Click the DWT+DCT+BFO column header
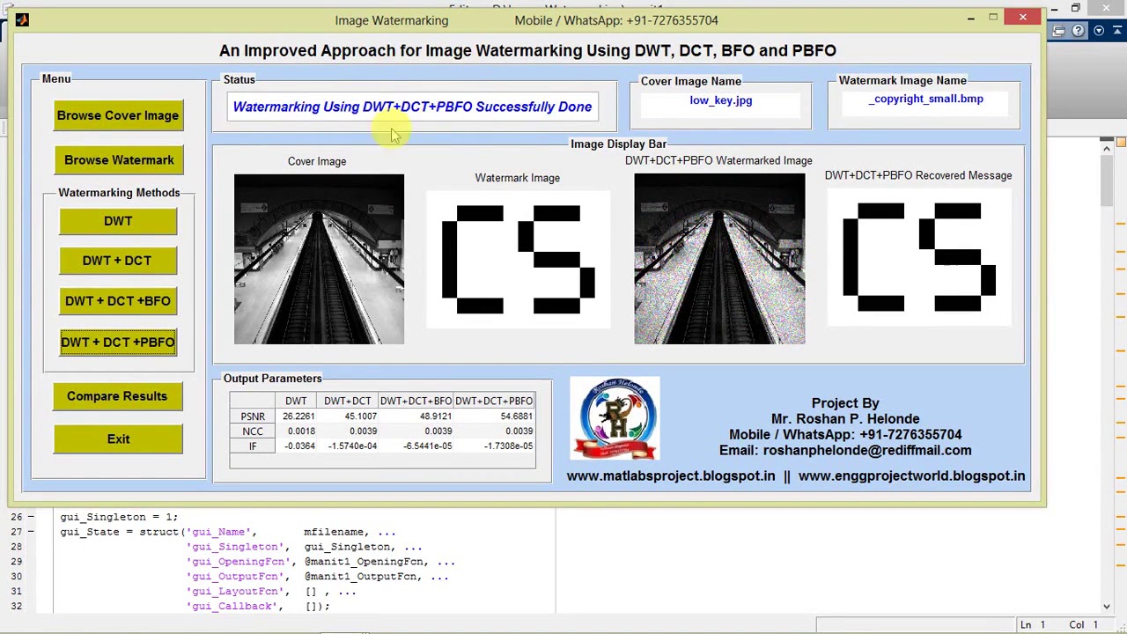The image size is (1127, 634). click(x=416, y=402)
